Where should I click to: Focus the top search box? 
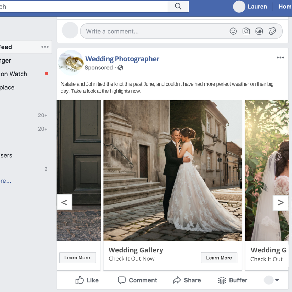(84, 7)
